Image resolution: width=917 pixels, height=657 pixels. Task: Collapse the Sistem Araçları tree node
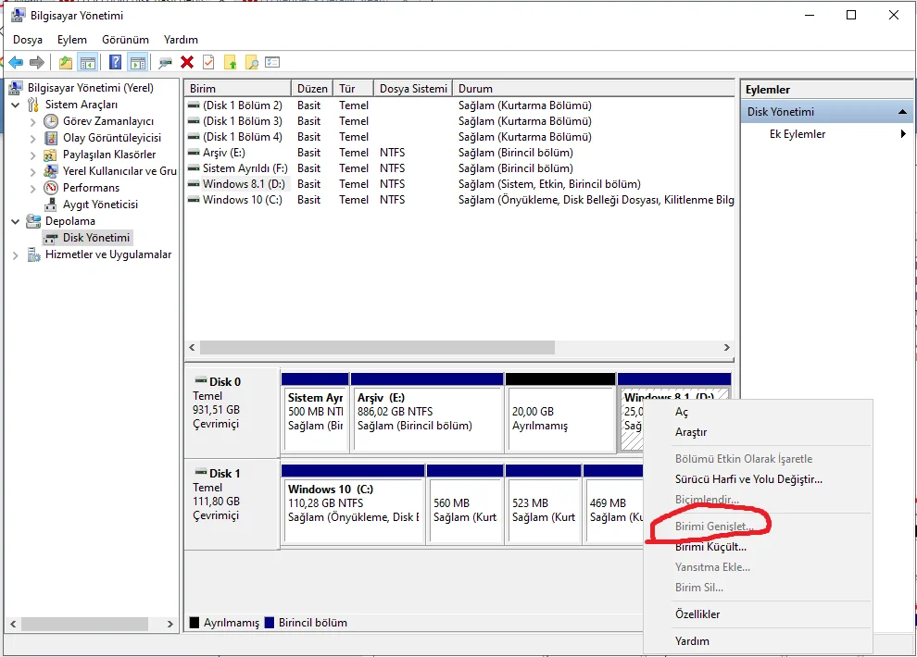pos(16,105)
